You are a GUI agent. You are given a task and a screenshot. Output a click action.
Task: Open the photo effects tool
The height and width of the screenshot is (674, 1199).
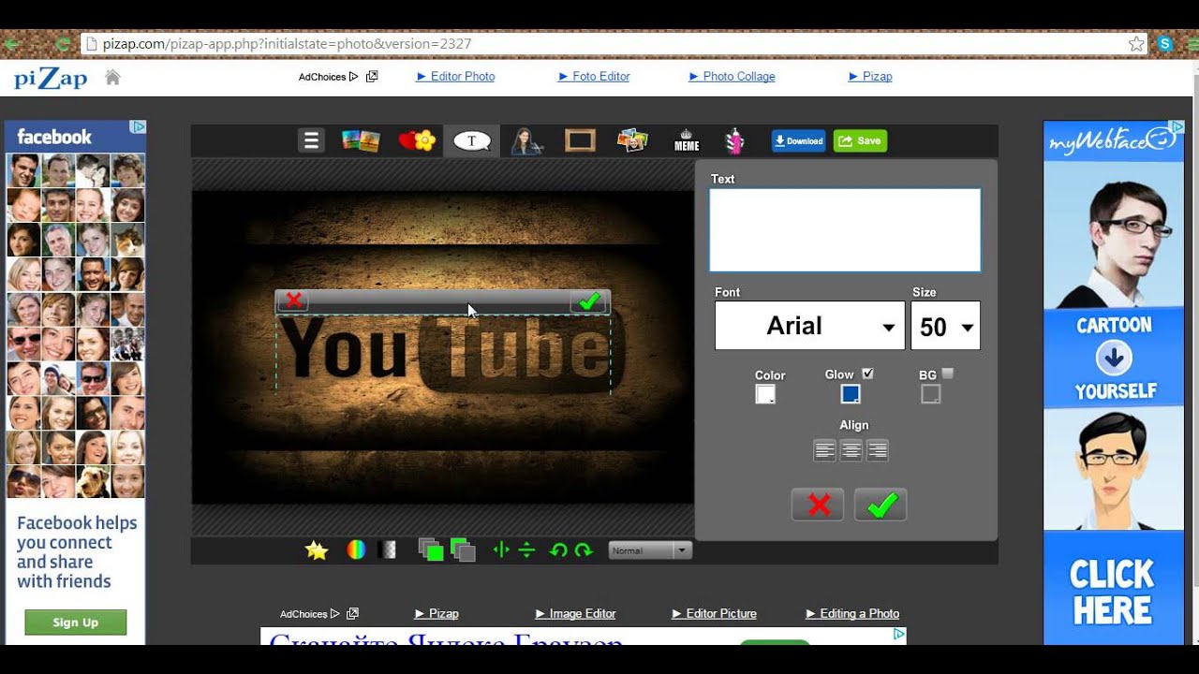361,140
